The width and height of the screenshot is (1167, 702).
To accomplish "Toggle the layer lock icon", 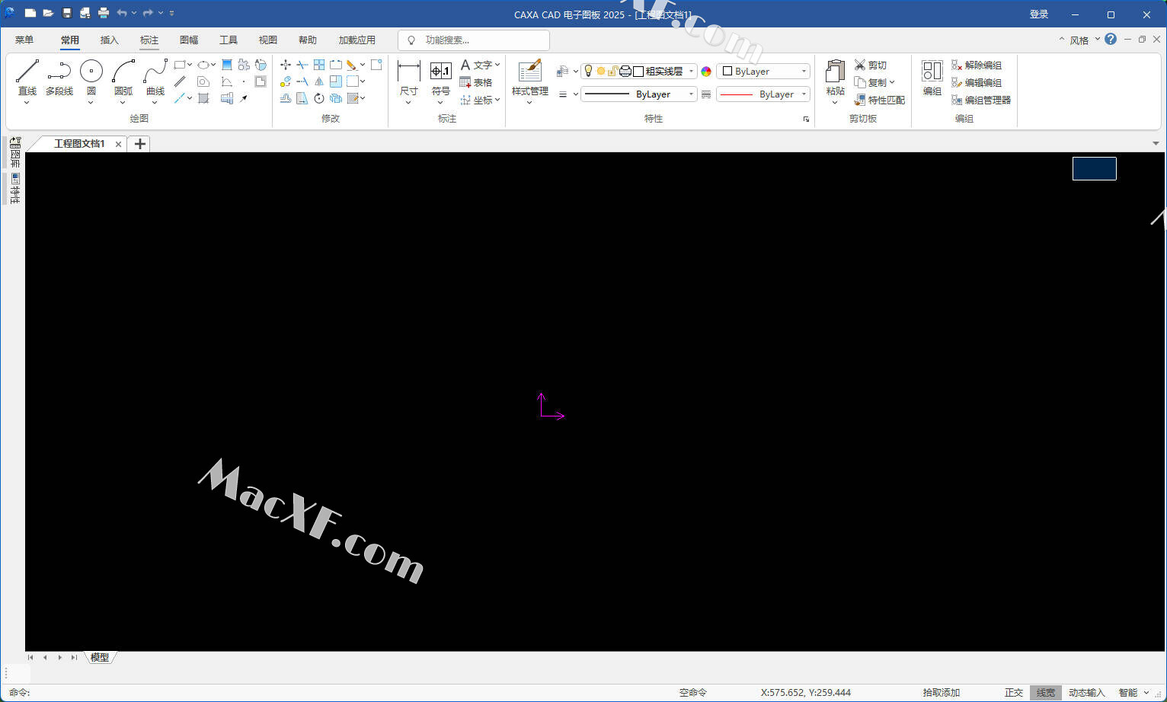I will coord(612,71).
